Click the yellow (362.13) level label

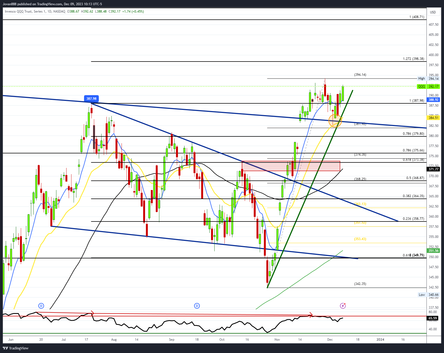coord(360,204)
